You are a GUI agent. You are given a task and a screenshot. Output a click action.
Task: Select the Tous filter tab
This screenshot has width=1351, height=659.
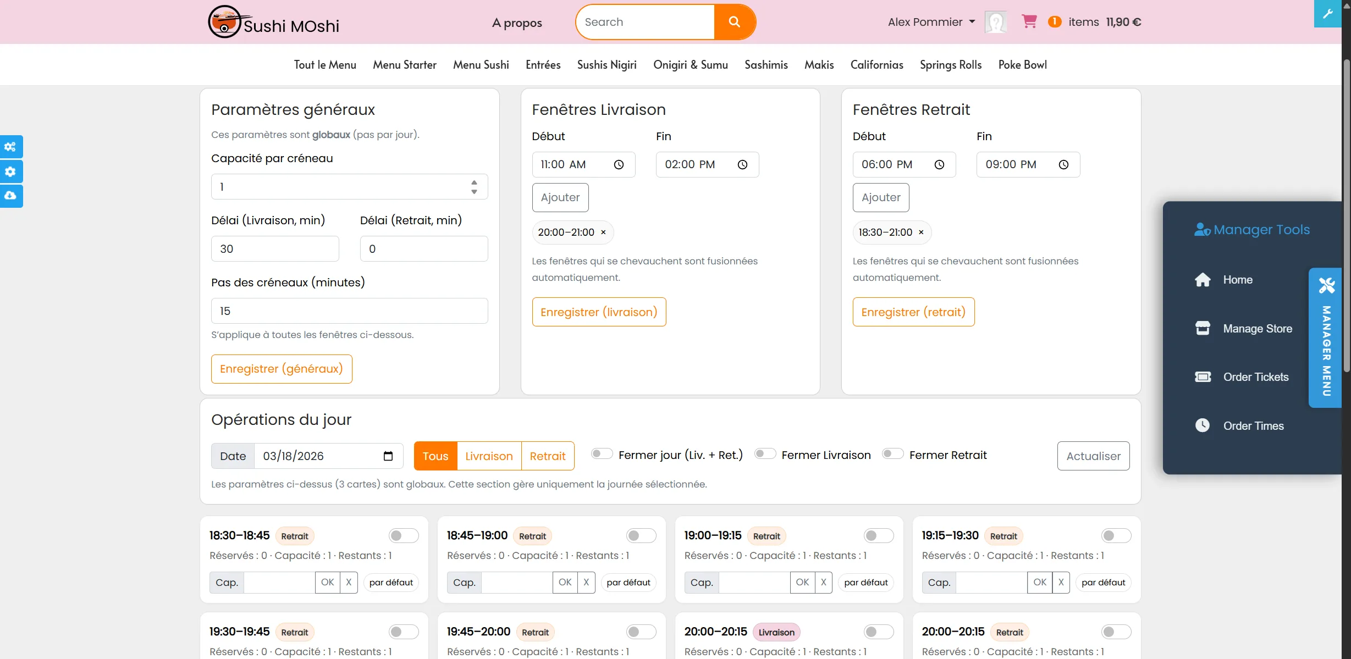(x=435, y=456)
